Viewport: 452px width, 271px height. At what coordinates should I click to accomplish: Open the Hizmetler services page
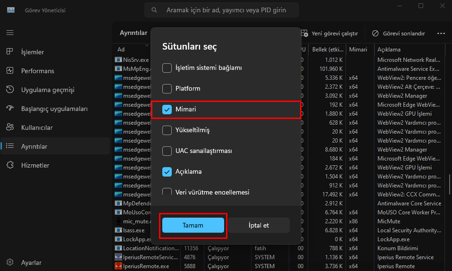click(55, 165)
